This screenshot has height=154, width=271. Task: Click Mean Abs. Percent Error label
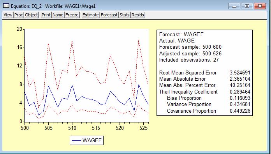tap(187, 85)
